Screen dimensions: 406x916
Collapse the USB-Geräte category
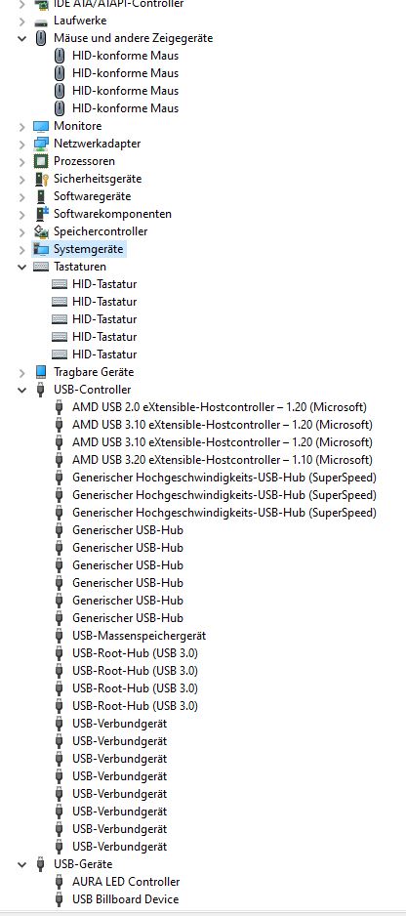[22, 864]
